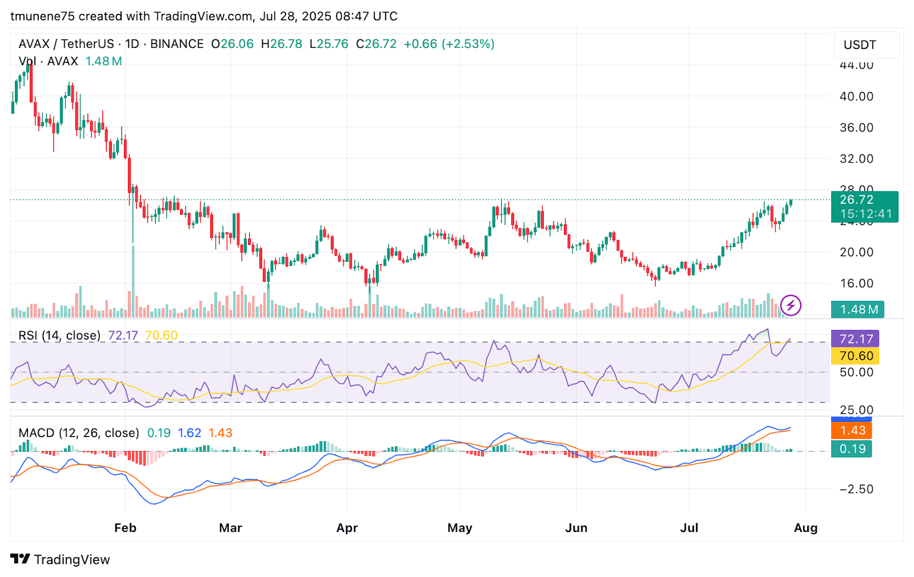Click the 32.00 price axis label

click(856, 159)
